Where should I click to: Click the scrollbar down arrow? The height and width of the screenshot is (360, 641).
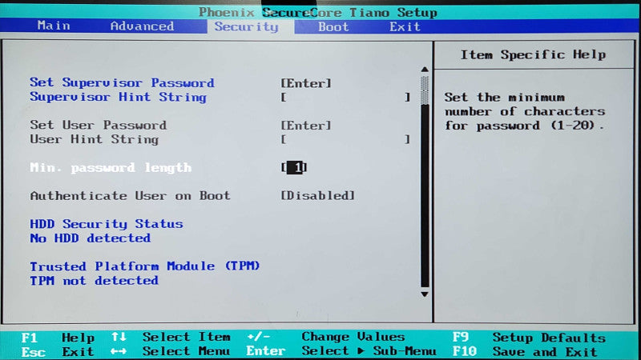point(425,294)
